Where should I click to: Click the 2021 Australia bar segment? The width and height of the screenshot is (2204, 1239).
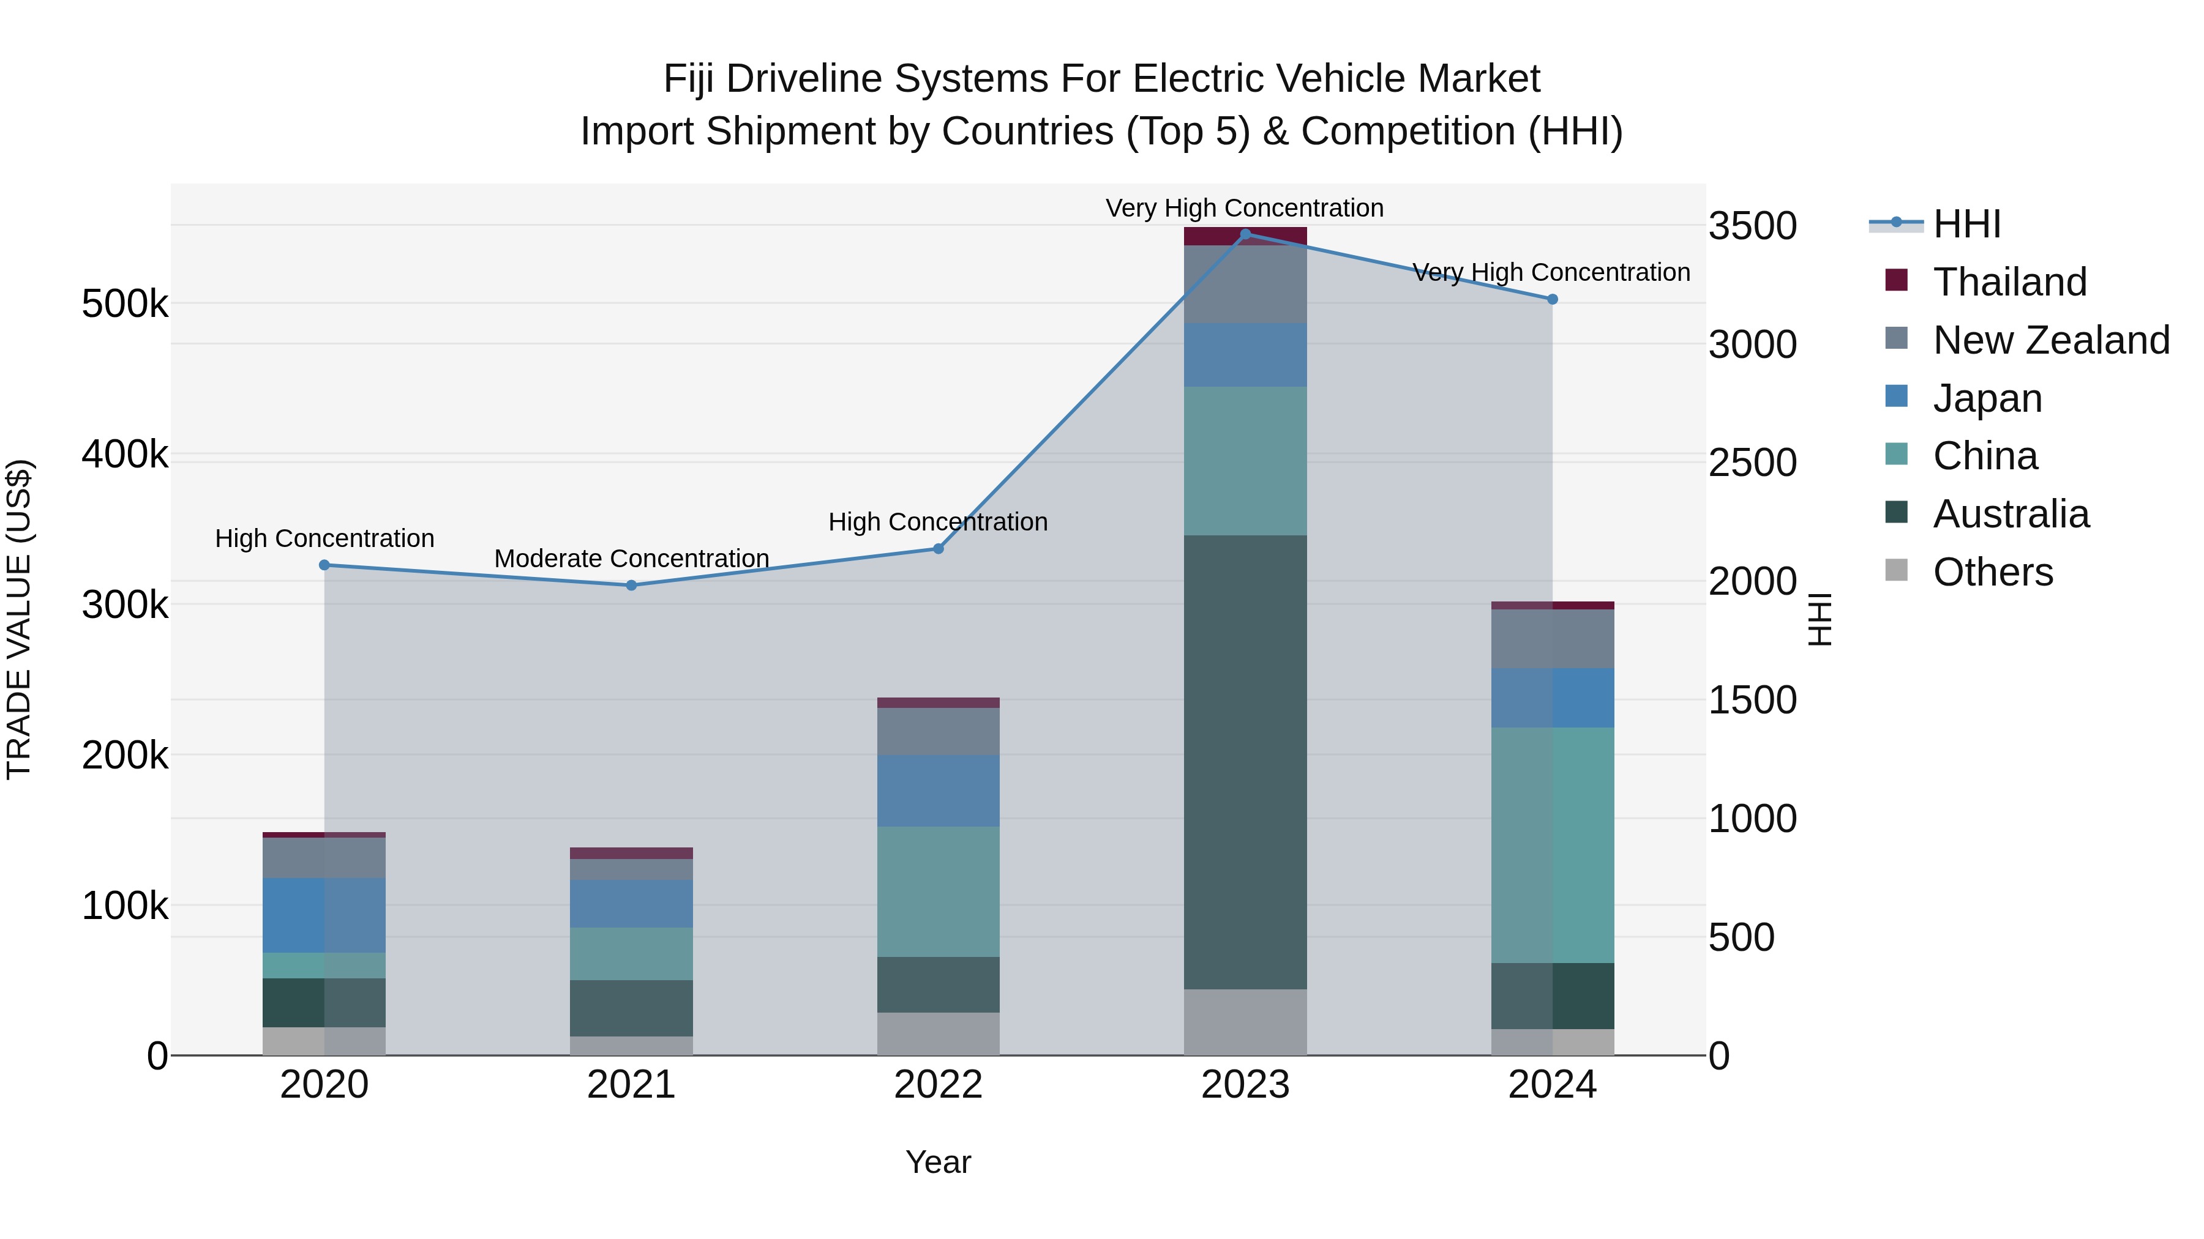[631, 1009]
